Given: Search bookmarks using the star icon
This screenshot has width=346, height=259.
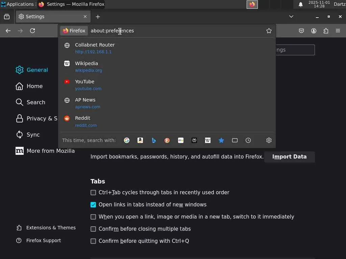Looking at the screenshot, I should [221, 140].
